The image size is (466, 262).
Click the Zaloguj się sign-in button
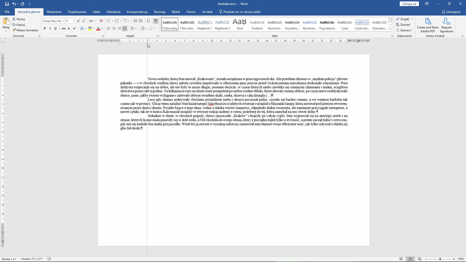[x=409, y=3]
